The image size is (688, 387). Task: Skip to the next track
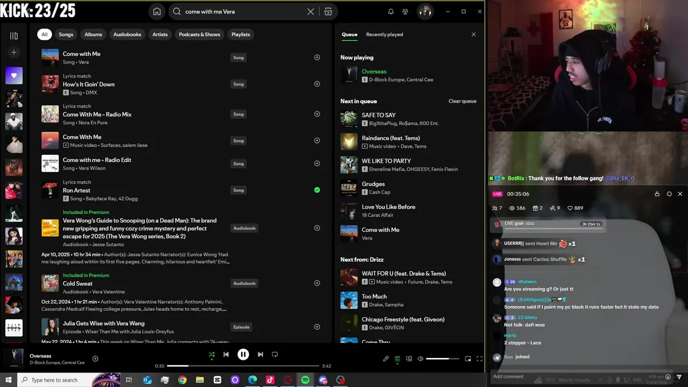[260, 354]
